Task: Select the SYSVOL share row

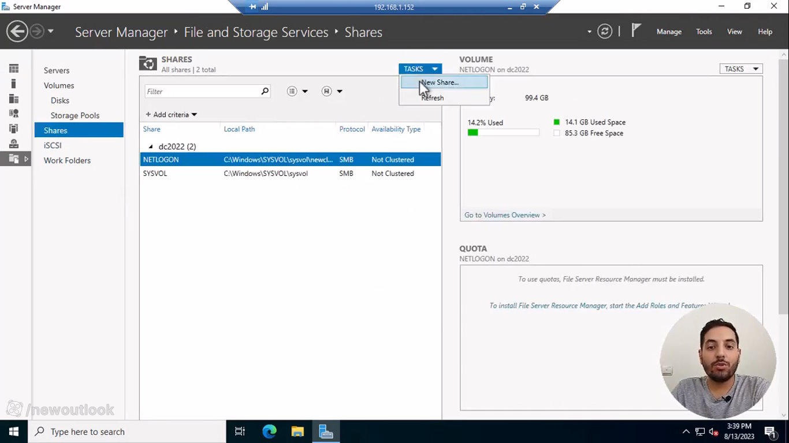Action: tap(291, 173)
